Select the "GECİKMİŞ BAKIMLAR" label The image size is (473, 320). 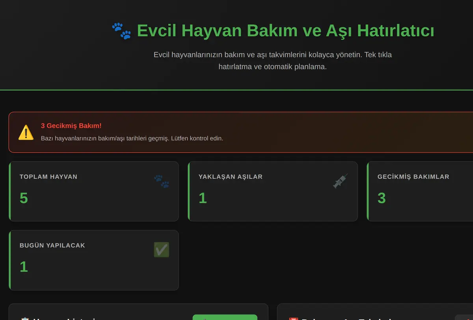[x=413, y=177]
